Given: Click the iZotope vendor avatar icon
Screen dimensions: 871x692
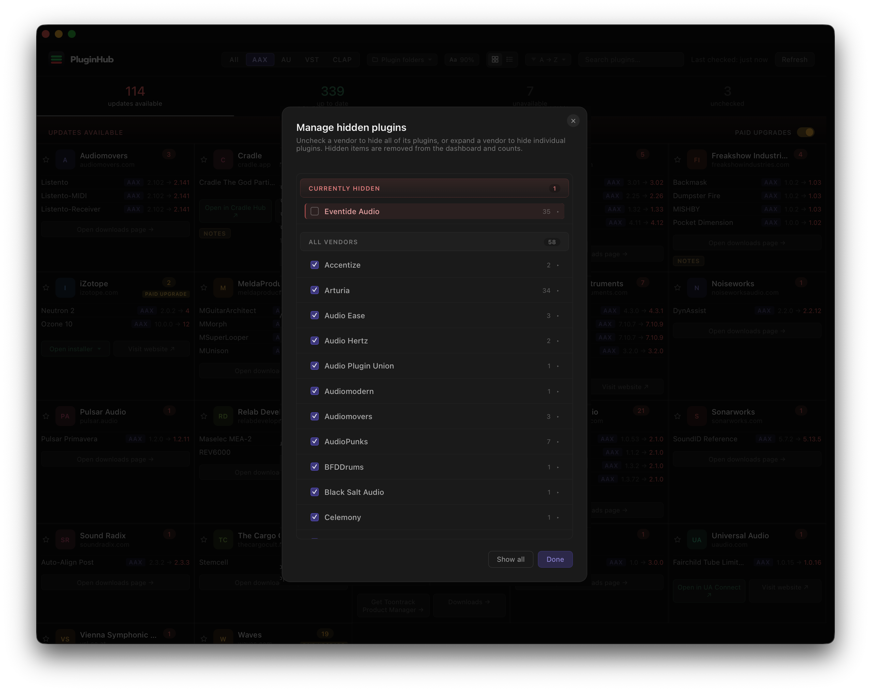Looking at the screenshot, I should [x=65, y=288].
